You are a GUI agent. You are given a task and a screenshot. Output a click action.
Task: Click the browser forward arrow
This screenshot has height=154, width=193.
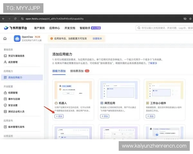coord(9,19)
